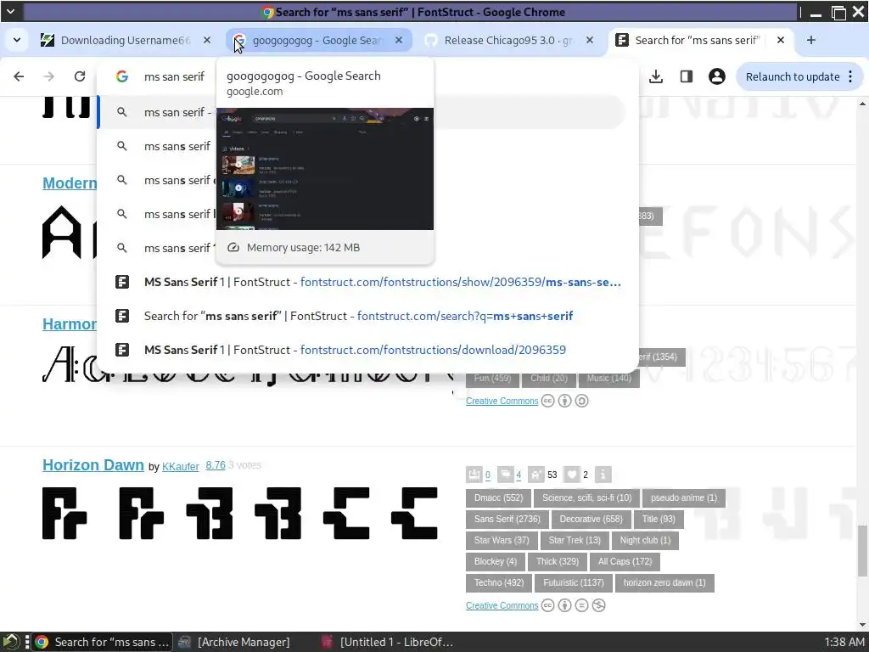Screen dimensions: 869x652
Task: Switch to Downloading Username66 tab
Action: tap(125, 40)
